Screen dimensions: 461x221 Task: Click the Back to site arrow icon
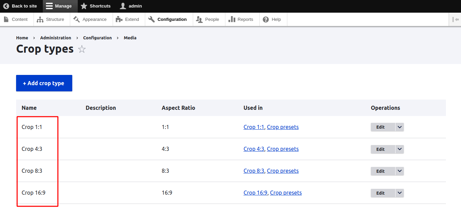6,6
